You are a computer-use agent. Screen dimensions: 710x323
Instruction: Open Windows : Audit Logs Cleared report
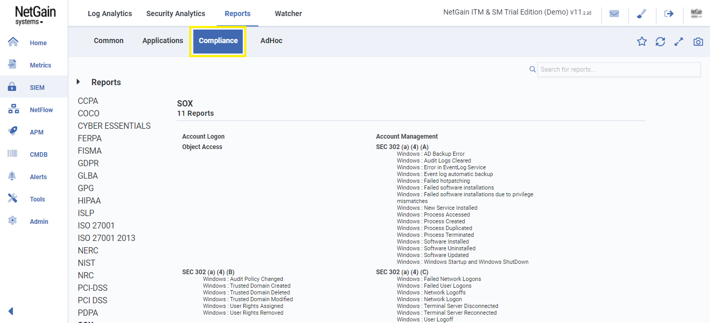pos(433,160)
